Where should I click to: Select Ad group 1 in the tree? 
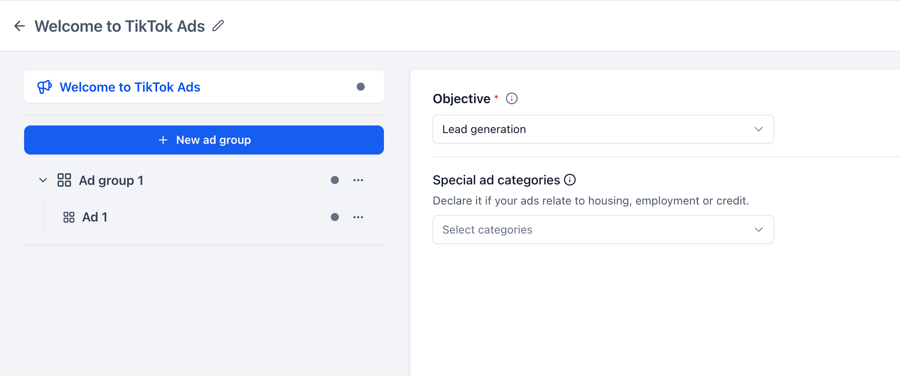111,180
